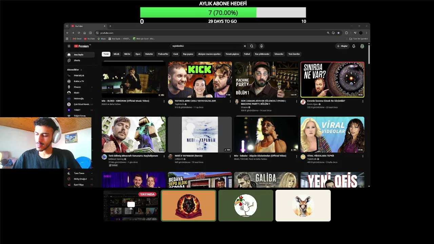This screenshot has width=434, height=244.
Task: Select the Tümü filter chip
Action: 106,54
